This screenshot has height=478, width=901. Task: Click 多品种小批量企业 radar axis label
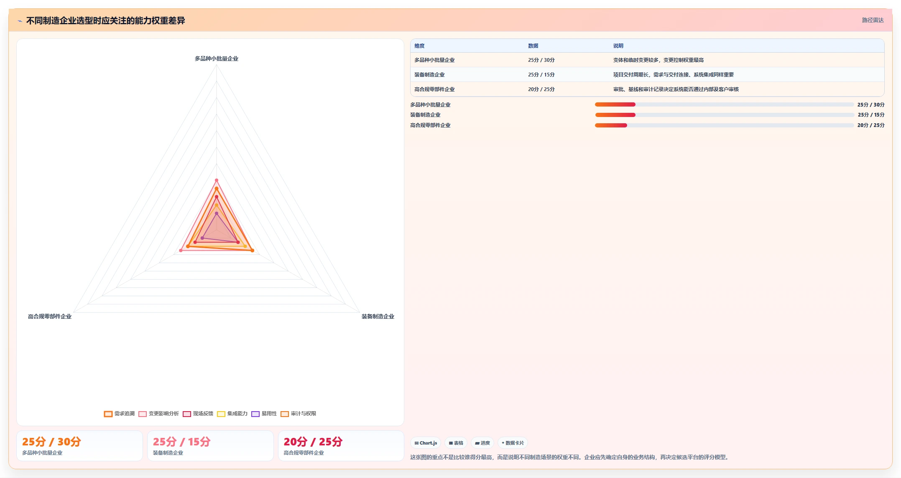pos(217,59)
